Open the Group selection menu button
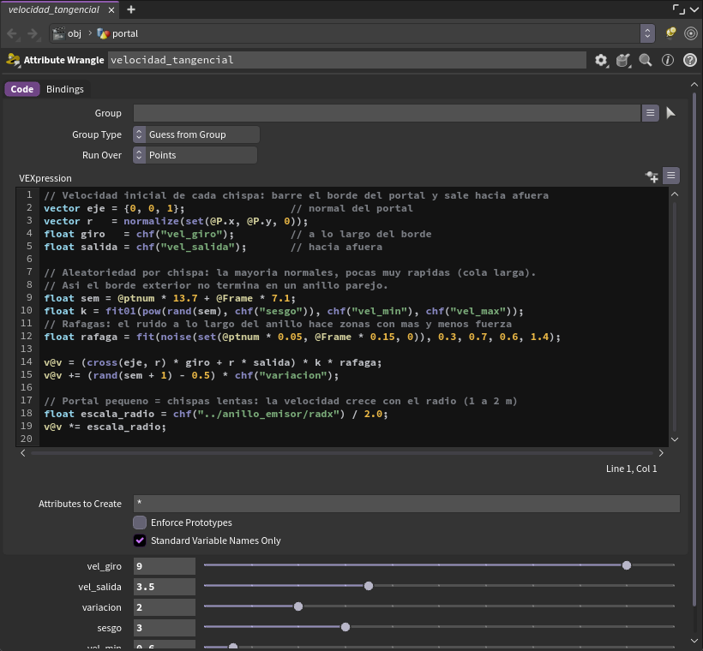 pos(651,113)
